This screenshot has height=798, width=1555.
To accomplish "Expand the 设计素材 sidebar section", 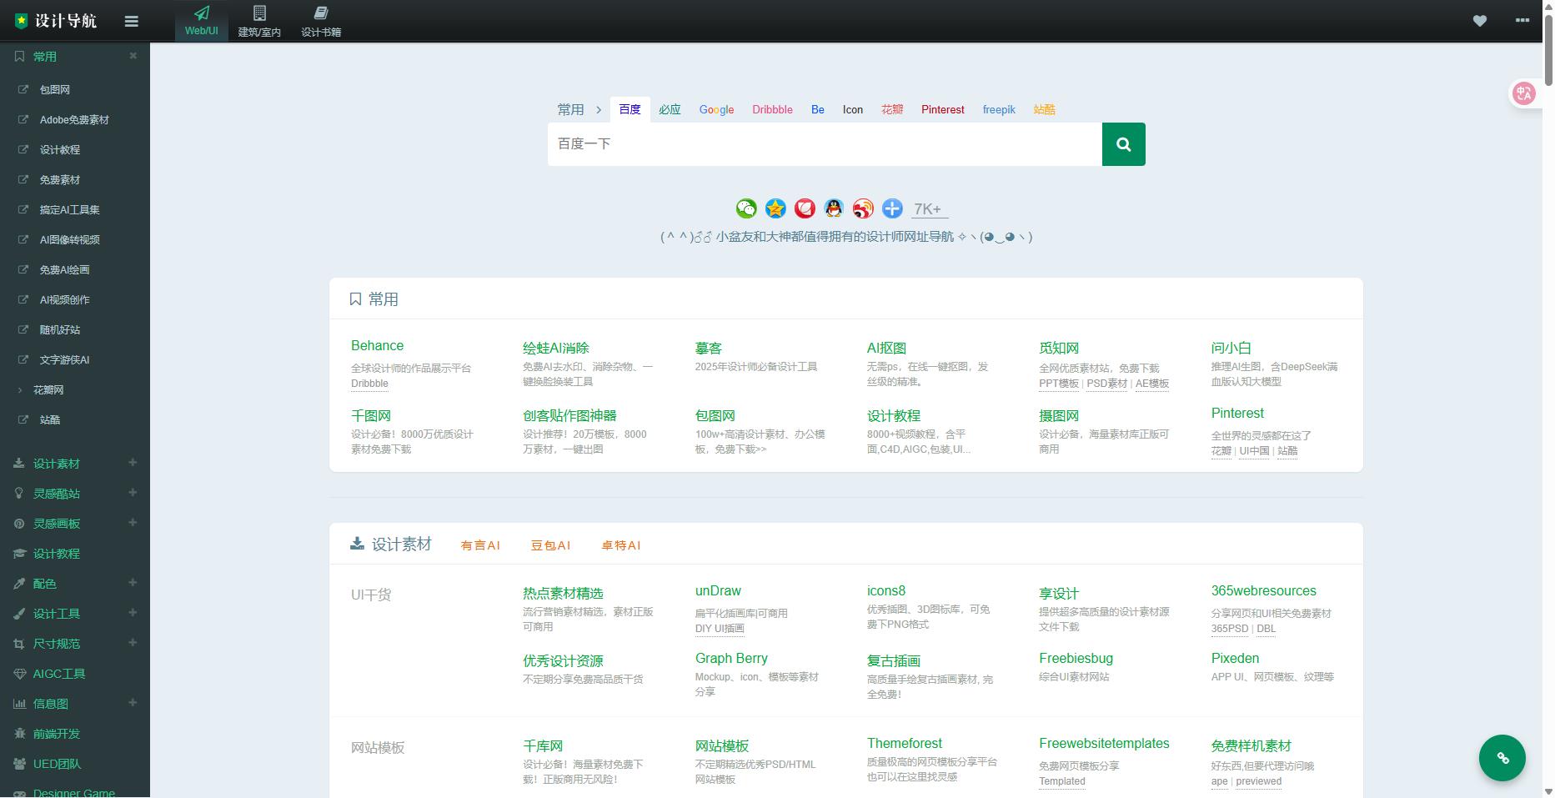I will coord(133,464).
